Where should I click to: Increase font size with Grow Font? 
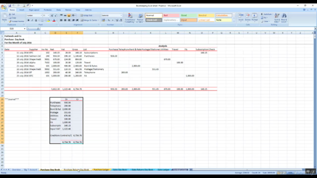52,15
